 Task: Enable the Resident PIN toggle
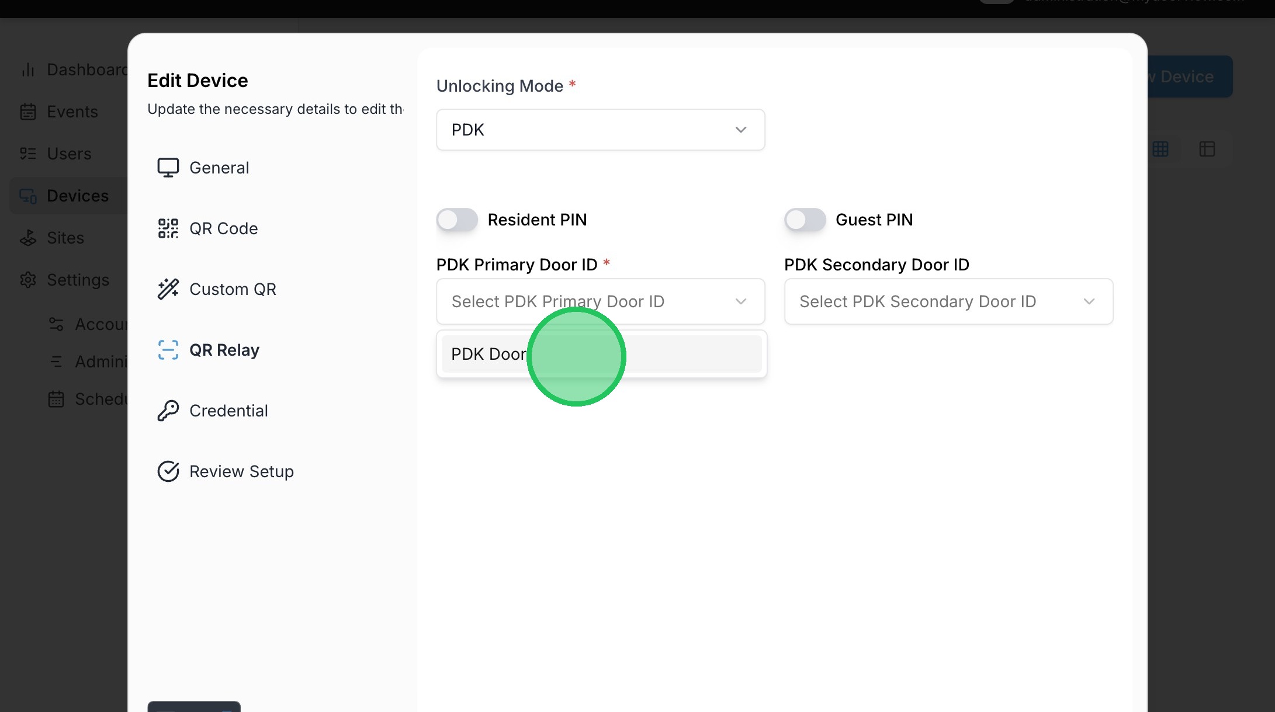coord(457,220)
